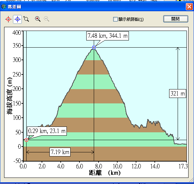The image size is (194, 184).
Task: Click the greyed zoom out magnifier
Action: [47, 19]
